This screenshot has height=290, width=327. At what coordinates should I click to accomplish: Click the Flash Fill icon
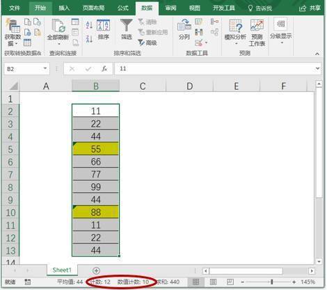tap(198, 22)
